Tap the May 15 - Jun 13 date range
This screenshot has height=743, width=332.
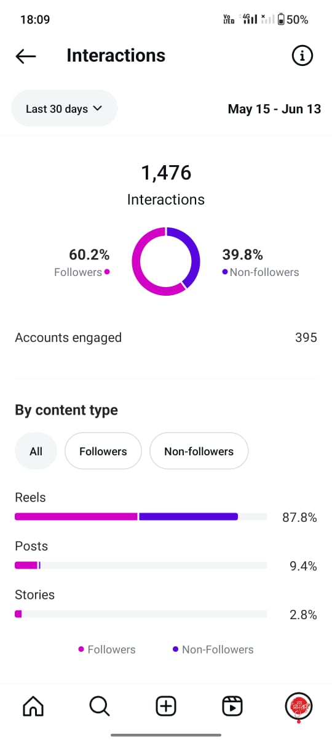[x=274, y=109]
